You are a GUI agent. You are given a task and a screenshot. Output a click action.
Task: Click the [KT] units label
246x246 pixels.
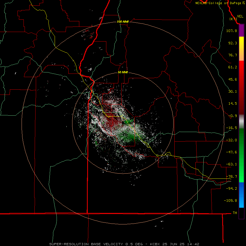coord(233,19)
